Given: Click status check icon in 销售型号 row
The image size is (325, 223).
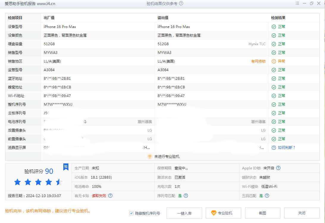Looking at the screenshot, I should pos(274,53).
